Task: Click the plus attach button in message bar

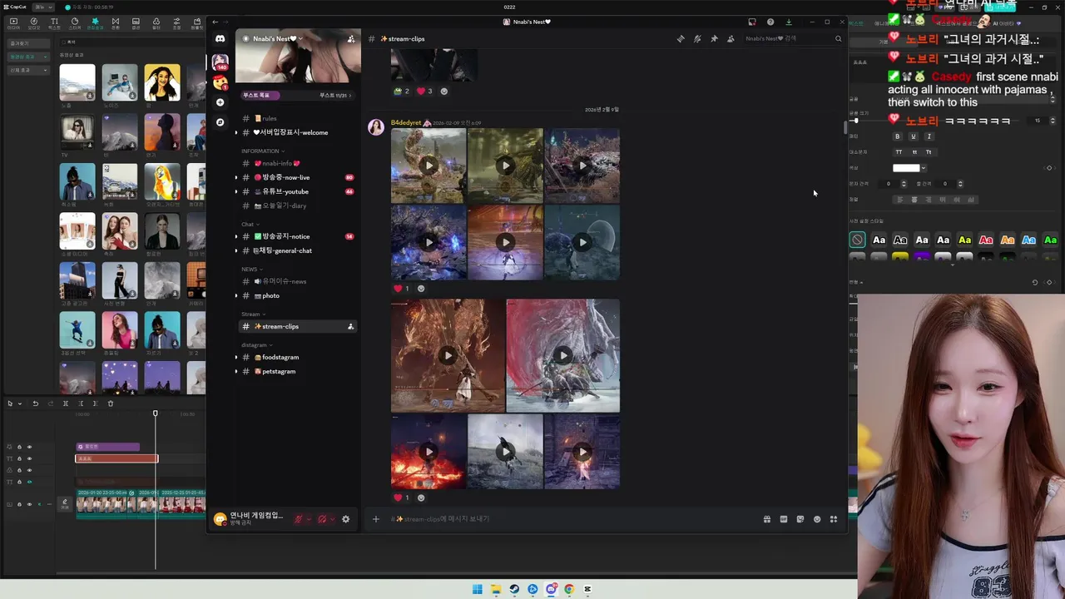Action: coord(375,519)
